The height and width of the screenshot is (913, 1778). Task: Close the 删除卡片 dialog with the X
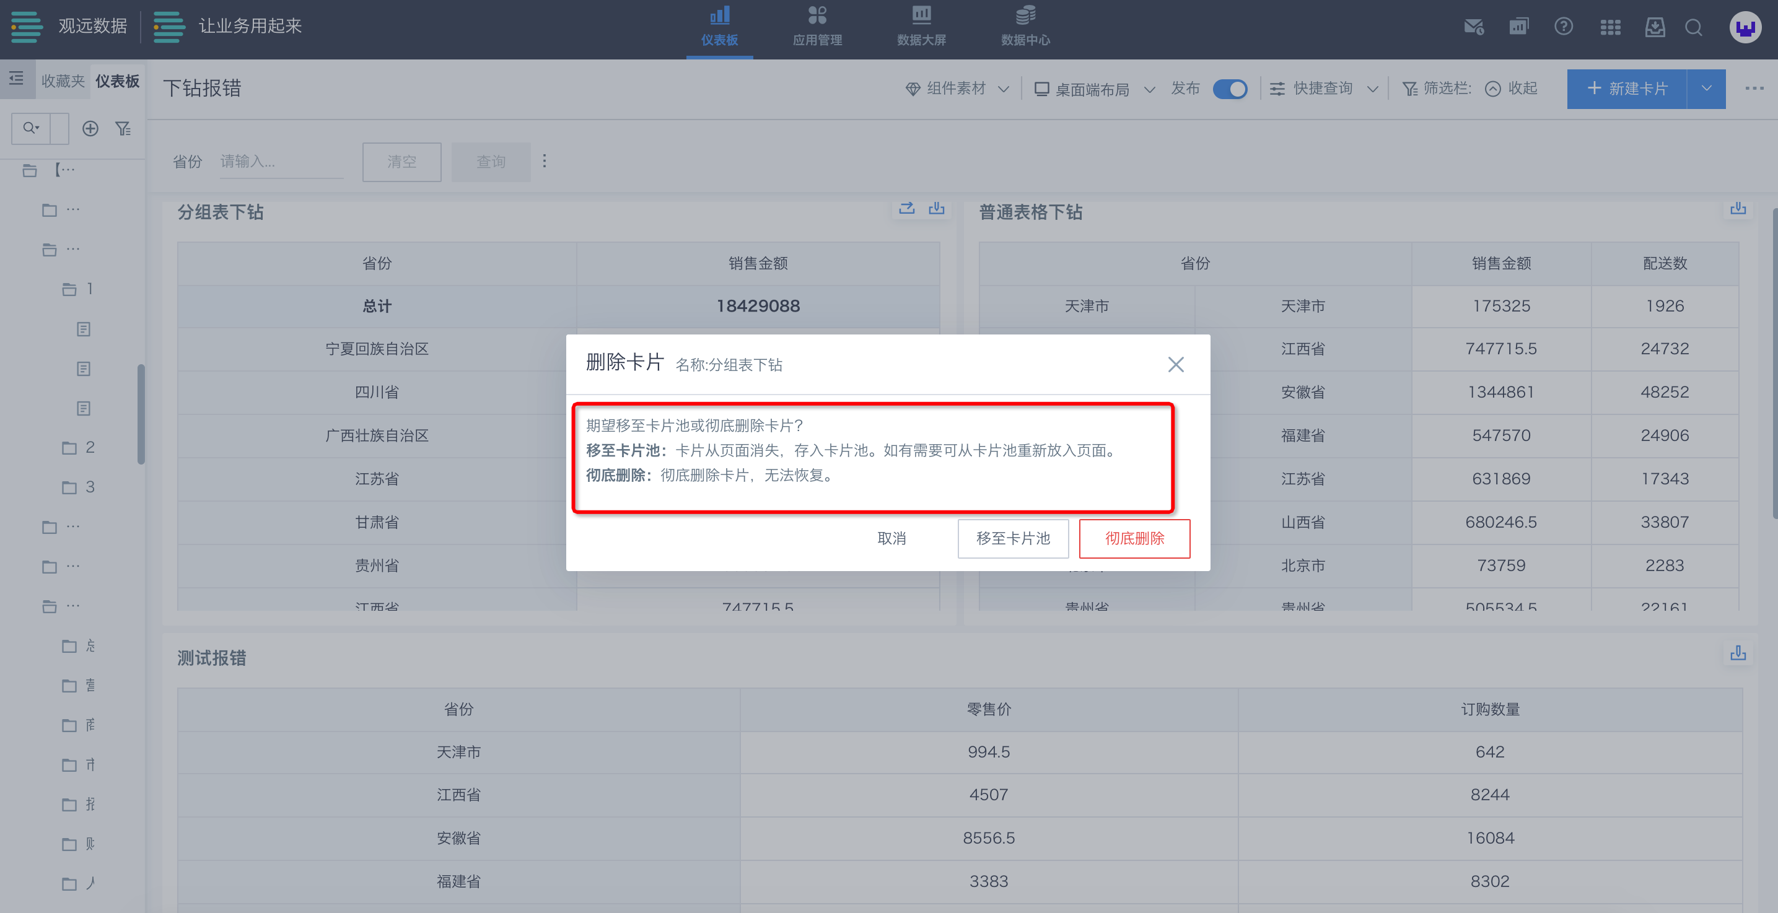pyautogui.click(x=1175, y=364)
